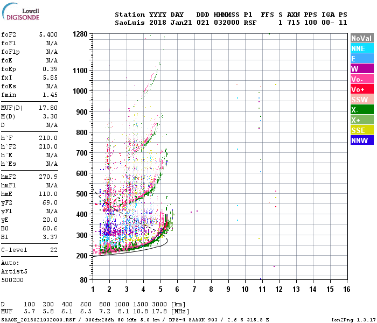This screenshot has width=377, height=323.
Task: Click the C-level value 22
Action: coord(54,250)
